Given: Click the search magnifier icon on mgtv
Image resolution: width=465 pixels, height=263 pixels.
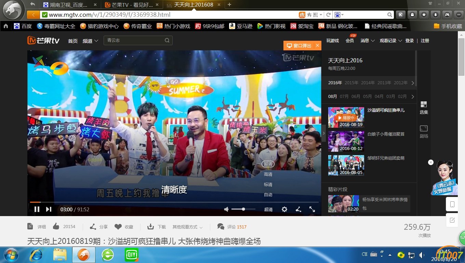Looking at the screenshot, I should 167,40.
